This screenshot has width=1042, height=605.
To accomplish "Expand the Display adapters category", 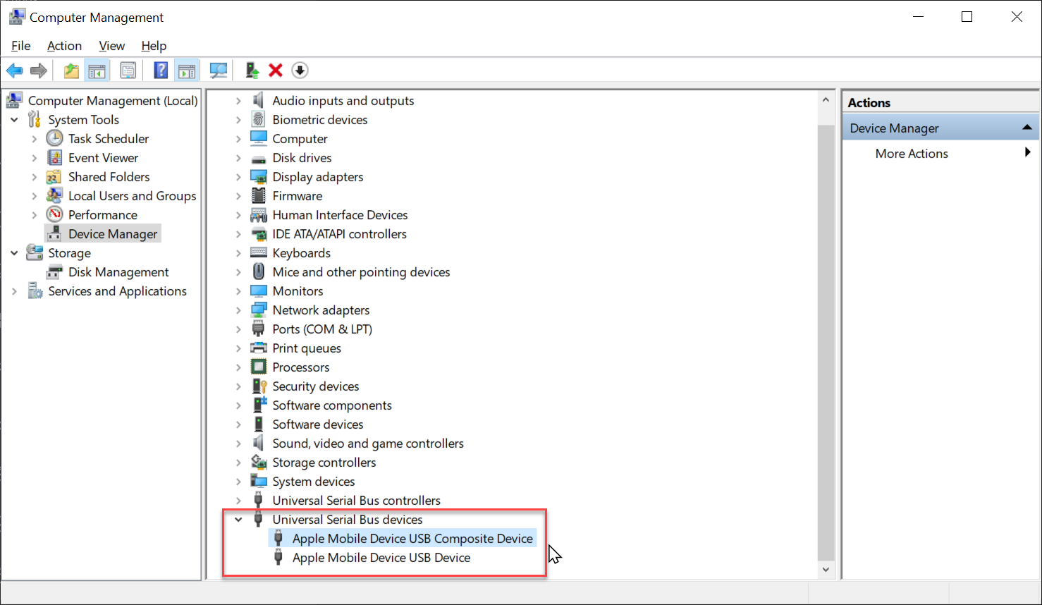I will [238, 177].
